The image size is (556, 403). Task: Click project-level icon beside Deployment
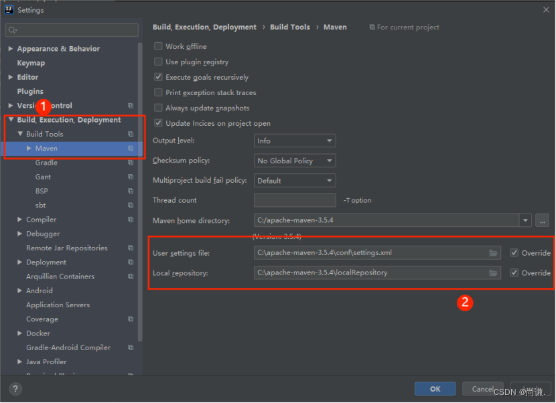pyautogui.click(x=131, y=262)
